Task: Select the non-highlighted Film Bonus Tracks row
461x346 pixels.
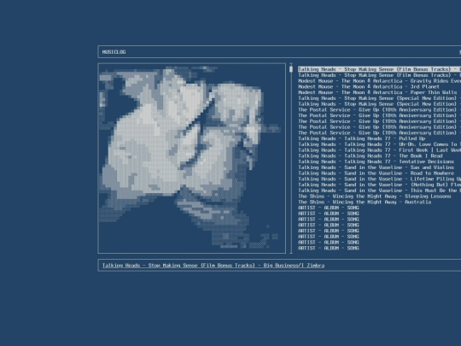Action: pos(379,75)
